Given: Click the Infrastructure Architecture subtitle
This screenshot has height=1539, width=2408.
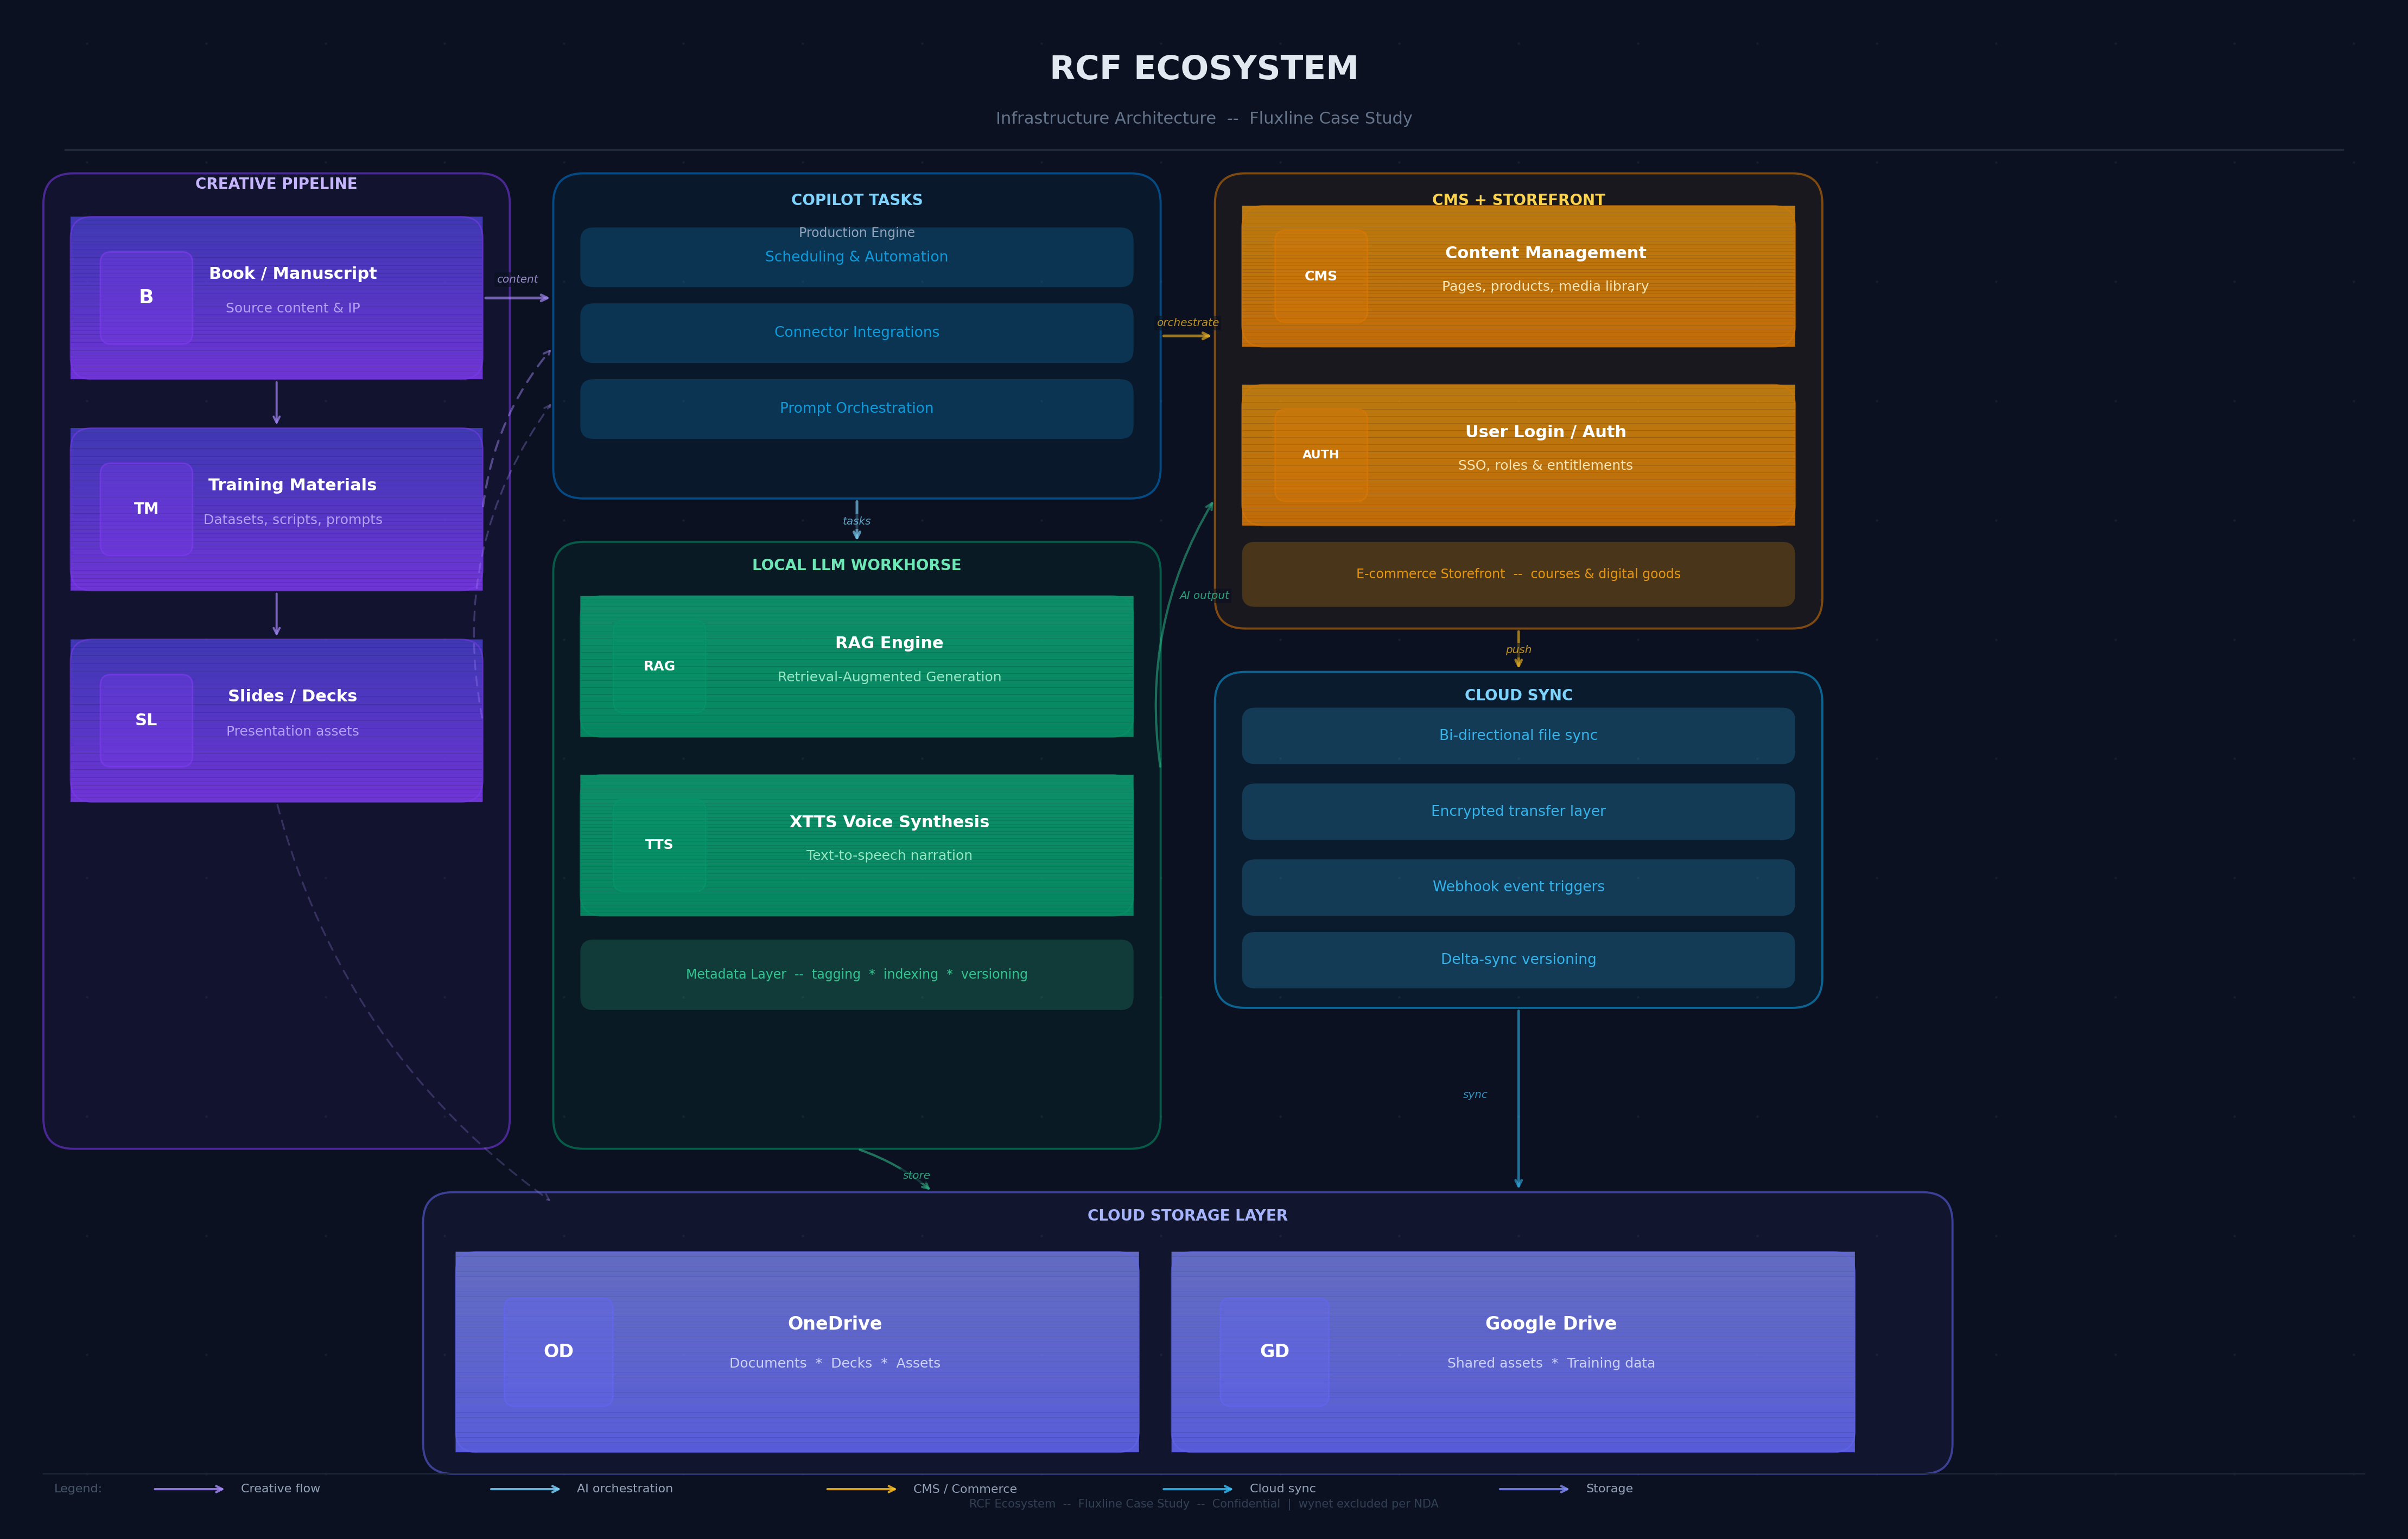Looking at the screenshot, I should pos(1204,118).
